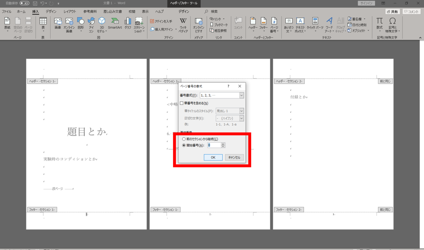Click the キャンセル cancel button

pos(234,157)
